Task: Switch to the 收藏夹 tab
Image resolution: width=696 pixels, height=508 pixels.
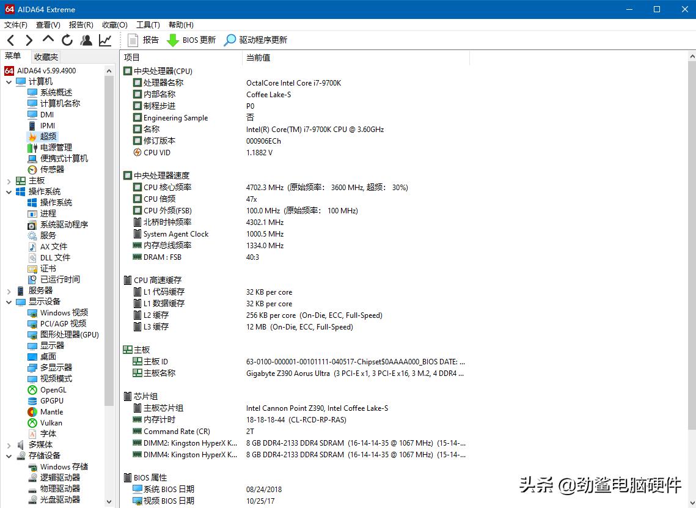Action: pyautogui.click(x=45, y=56)
